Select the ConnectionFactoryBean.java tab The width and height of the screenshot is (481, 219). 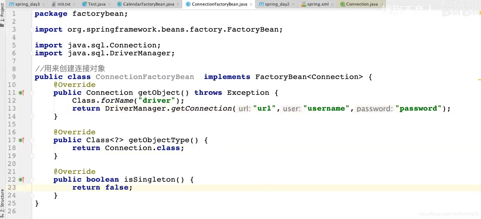(219, 4)
